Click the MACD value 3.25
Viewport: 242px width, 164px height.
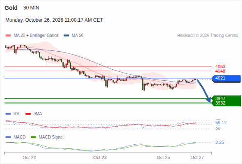pyautogui.click(x=220, y=142)
